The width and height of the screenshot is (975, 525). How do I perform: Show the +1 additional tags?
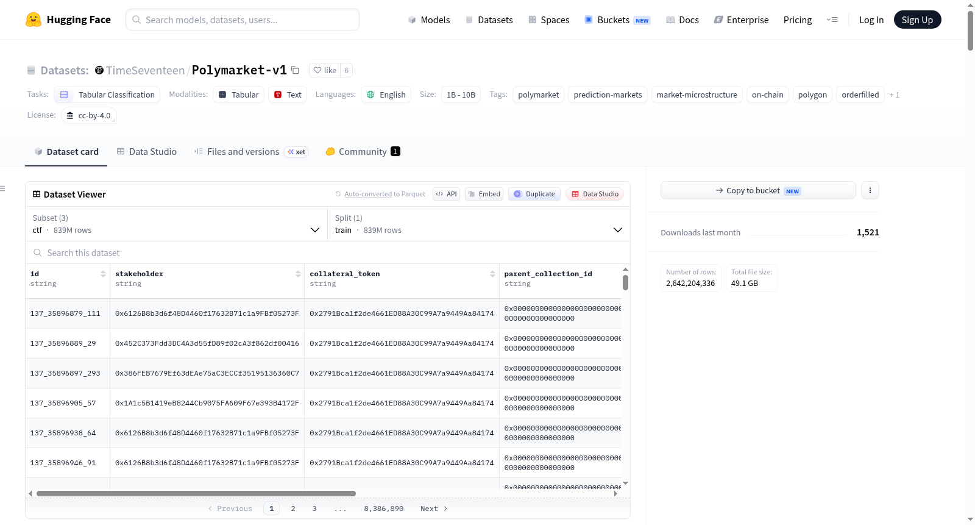[894, 95]
